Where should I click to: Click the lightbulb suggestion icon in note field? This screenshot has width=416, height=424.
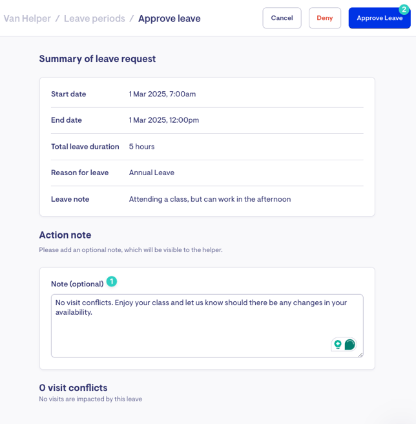(338, 344)
